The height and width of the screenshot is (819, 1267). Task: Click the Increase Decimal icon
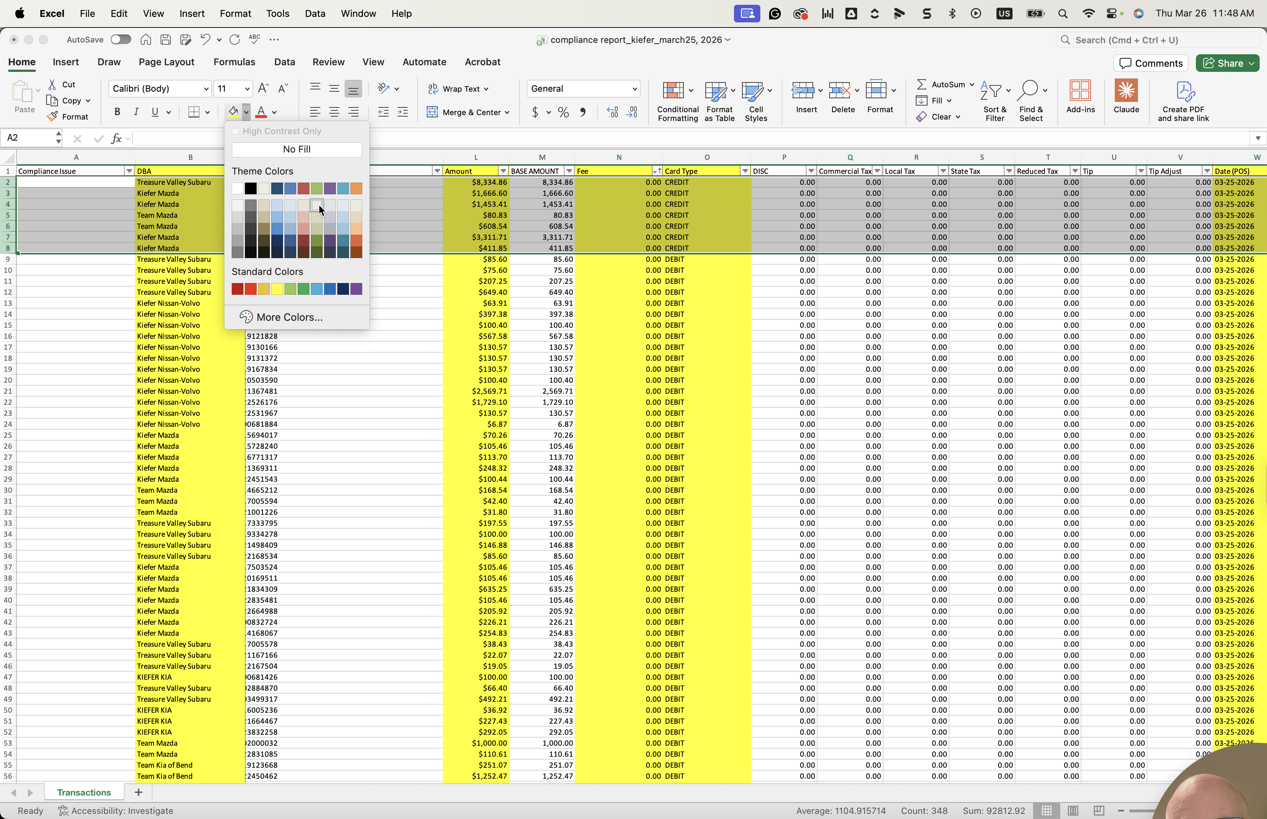pyautogui.click(x=613, y=112)
